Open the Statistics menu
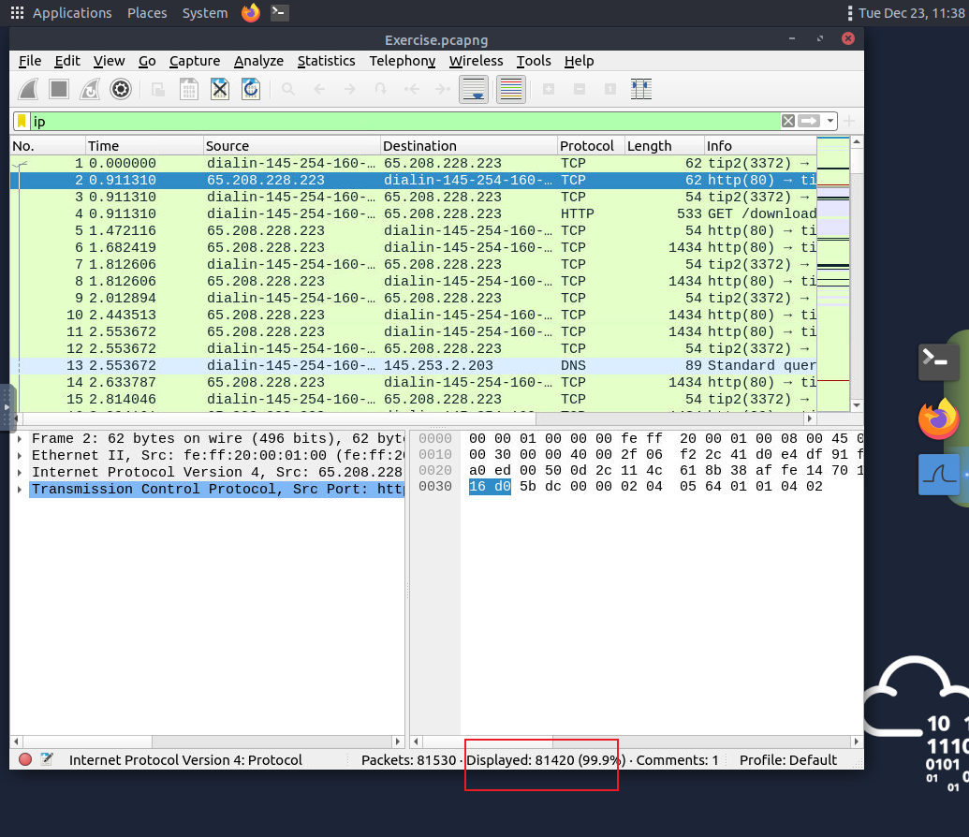 [x=327, y=61]
